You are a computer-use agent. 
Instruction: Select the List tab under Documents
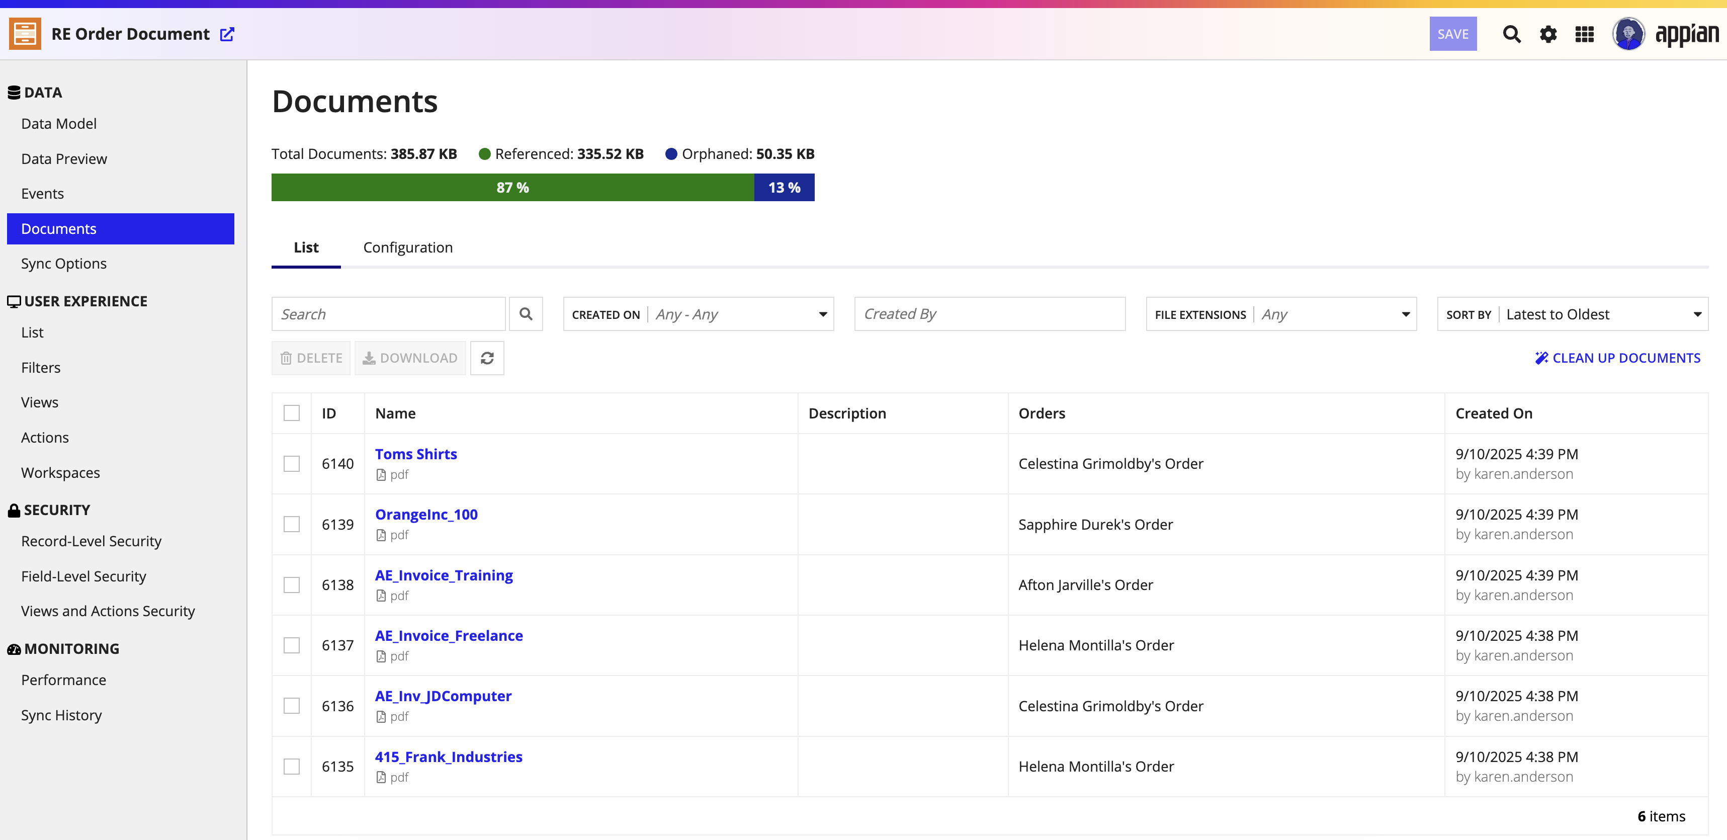click(306, 247)
